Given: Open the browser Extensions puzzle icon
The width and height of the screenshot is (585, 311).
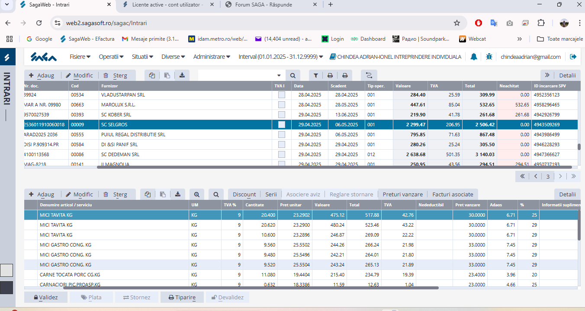Looking at the screenshot, I should tap(541, 22).
